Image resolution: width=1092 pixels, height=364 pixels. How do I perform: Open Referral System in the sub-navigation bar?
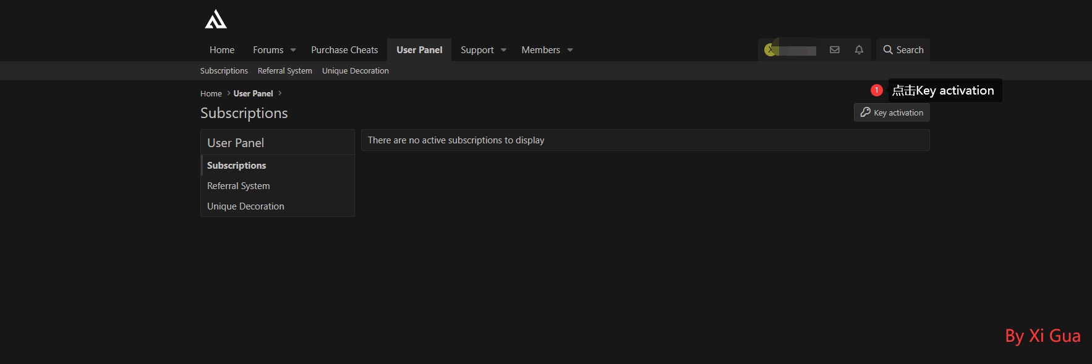284,71
